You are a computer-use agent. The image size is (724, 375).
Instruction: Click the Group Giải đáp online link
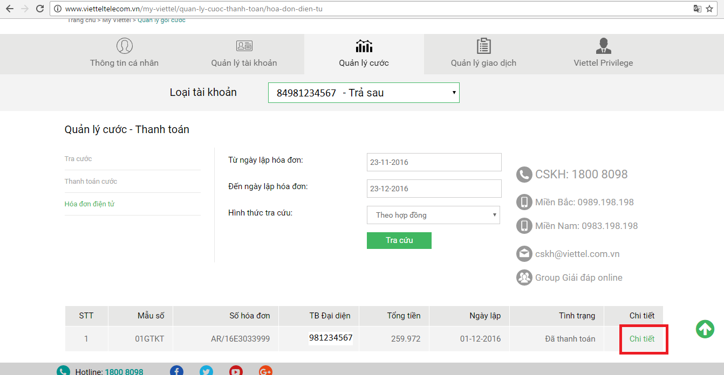coord(579,277)
